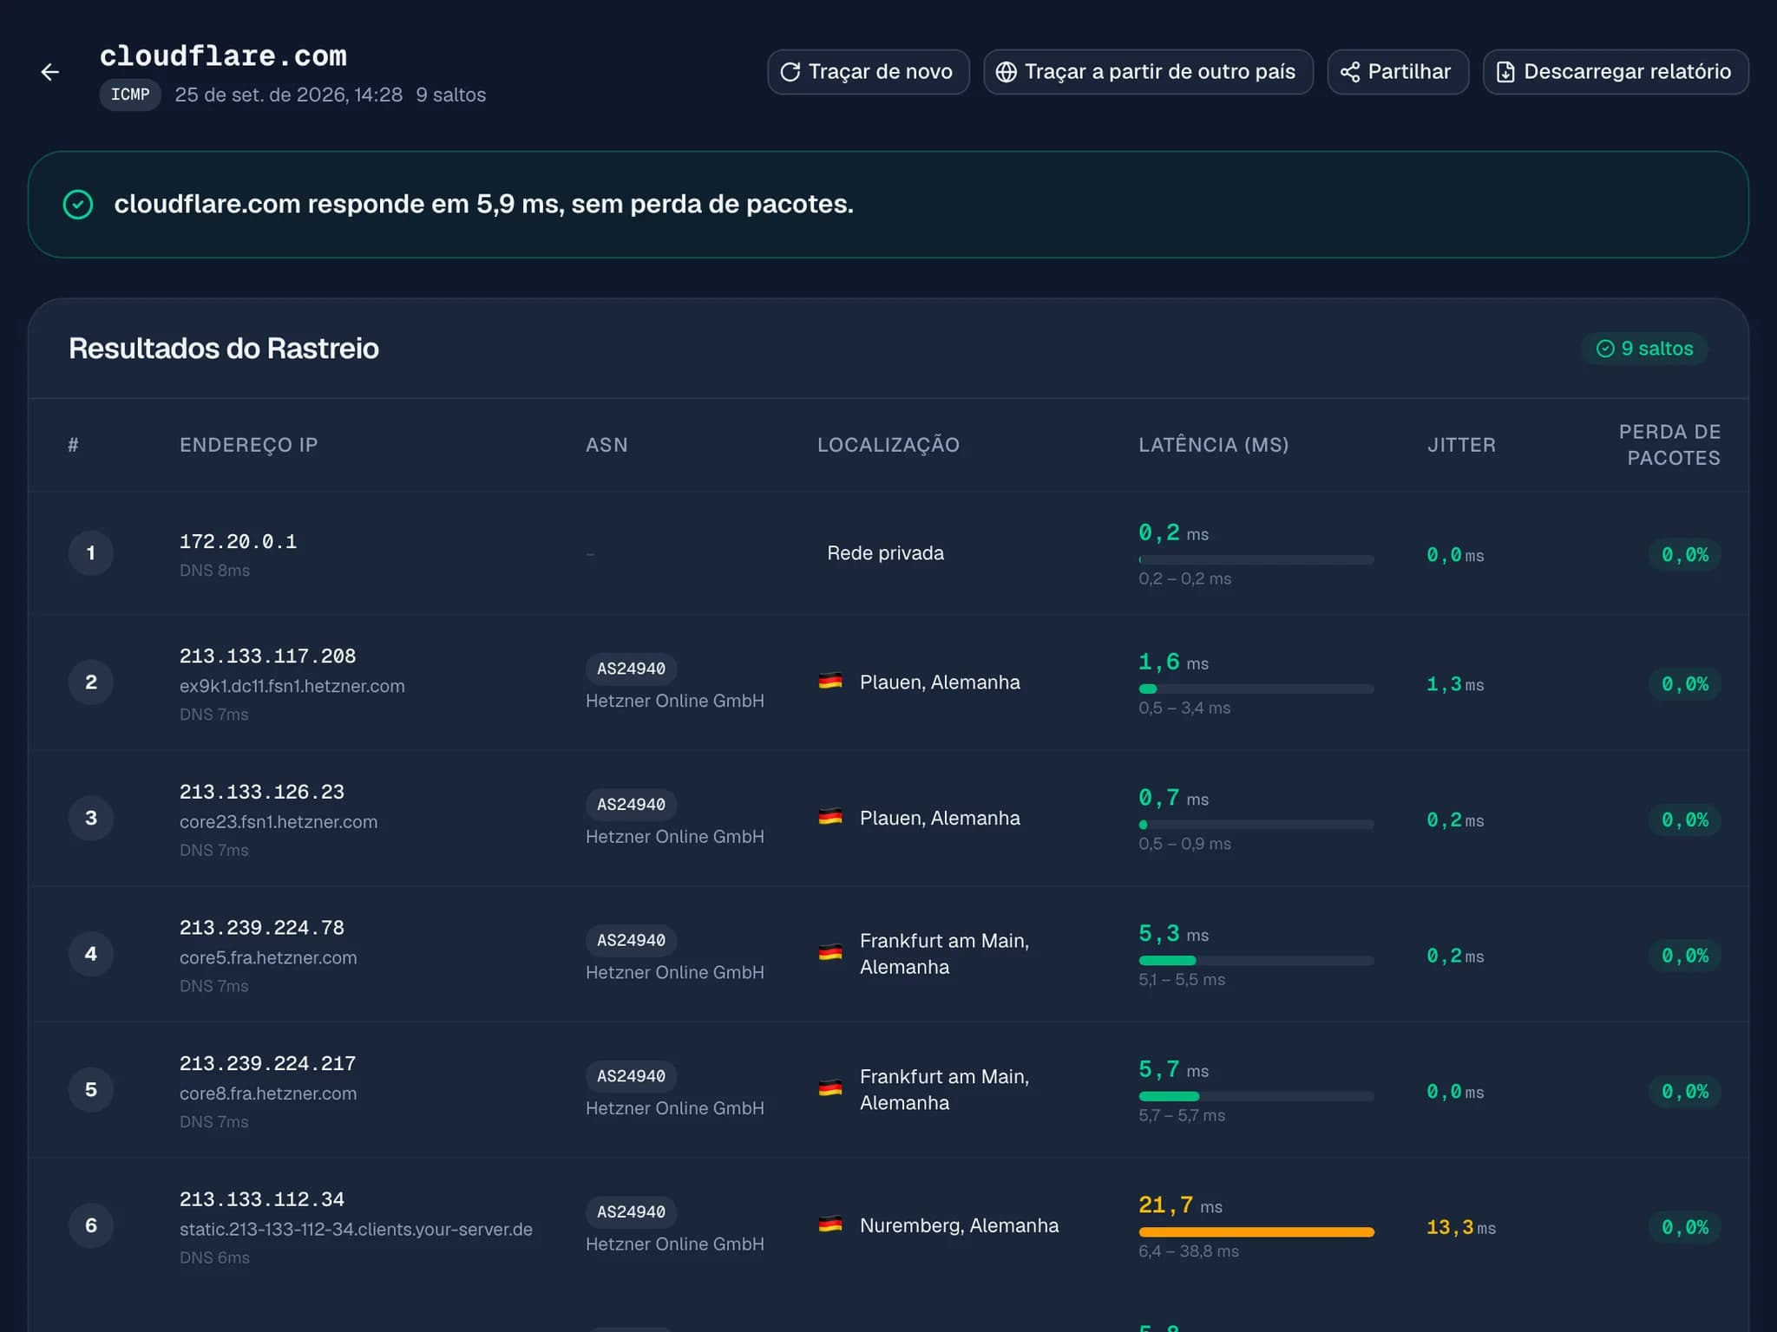Click the Traçar de novo button

tap(868, 72)
